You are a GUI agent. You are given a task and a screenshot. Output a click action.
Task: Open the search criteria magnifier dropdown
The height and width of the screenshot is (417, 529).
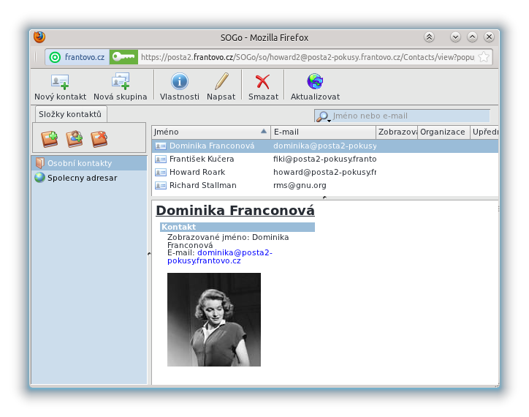coord(323,116)
